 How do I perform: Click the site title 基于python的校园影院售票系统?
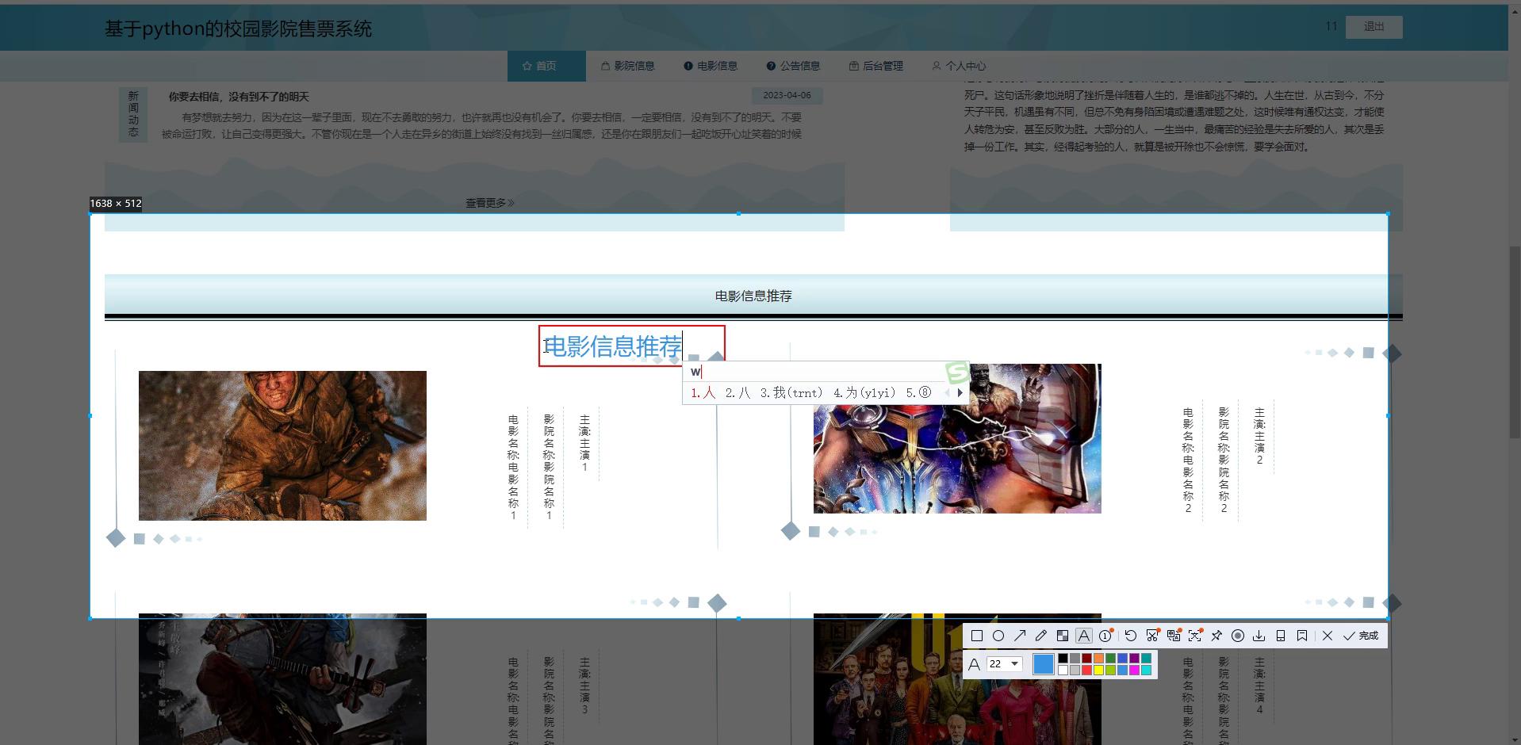coord(238,29)
